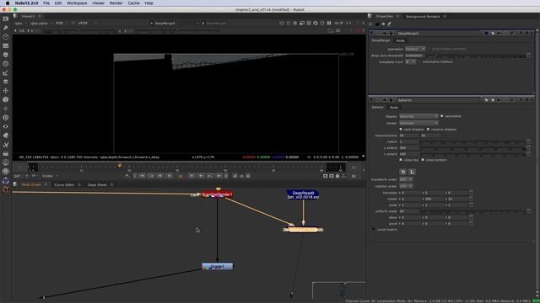This screenshot has height=303, width=540.
Task: Open the Other nodes toolbar menu
Action: pos(6,153)
